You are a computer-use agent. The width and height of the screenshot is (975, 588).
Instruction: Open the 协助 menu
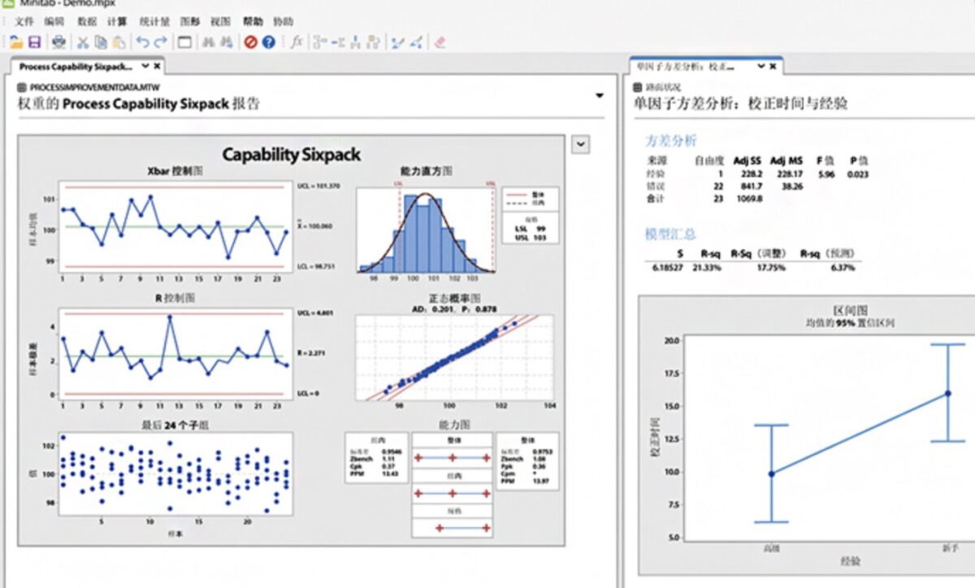(x=284, y=21)
